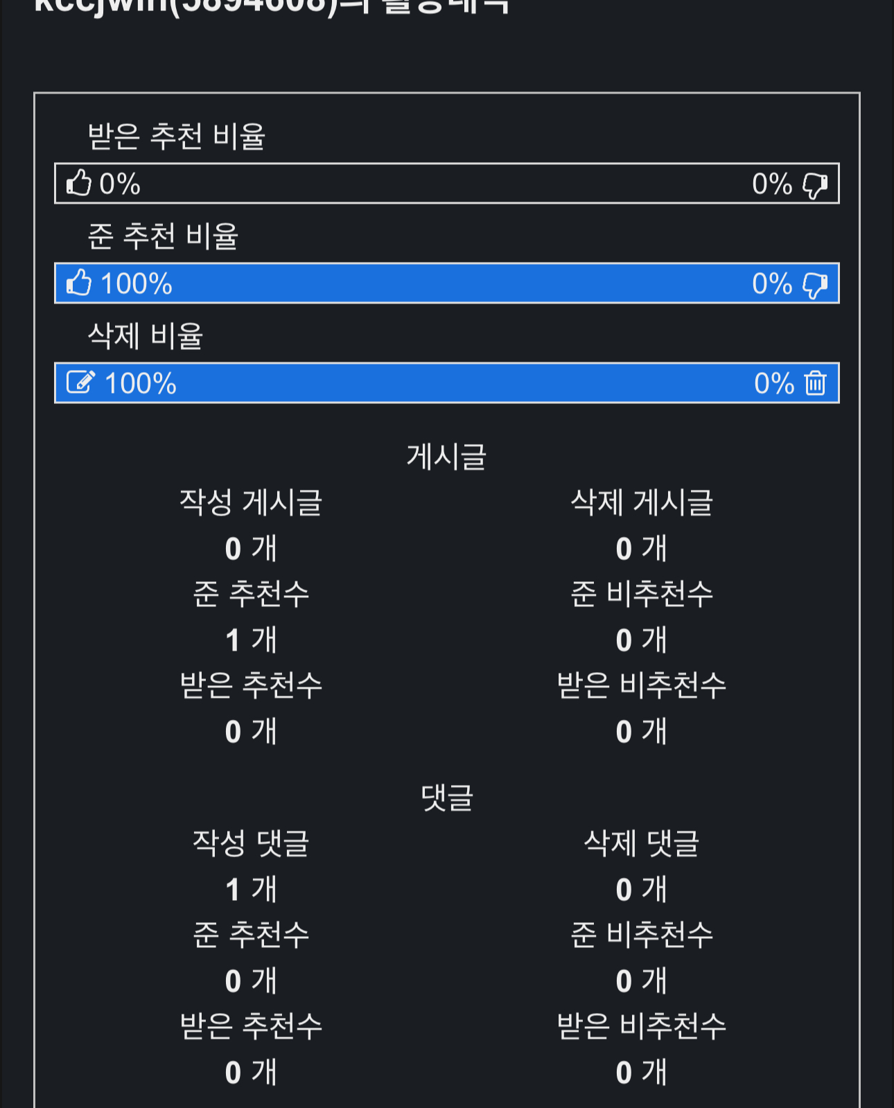This screenshot has height=1108, width=894.
Task: Click the middle of the blue 준 추천 비율 bar
Action: [x=446, y=283]
